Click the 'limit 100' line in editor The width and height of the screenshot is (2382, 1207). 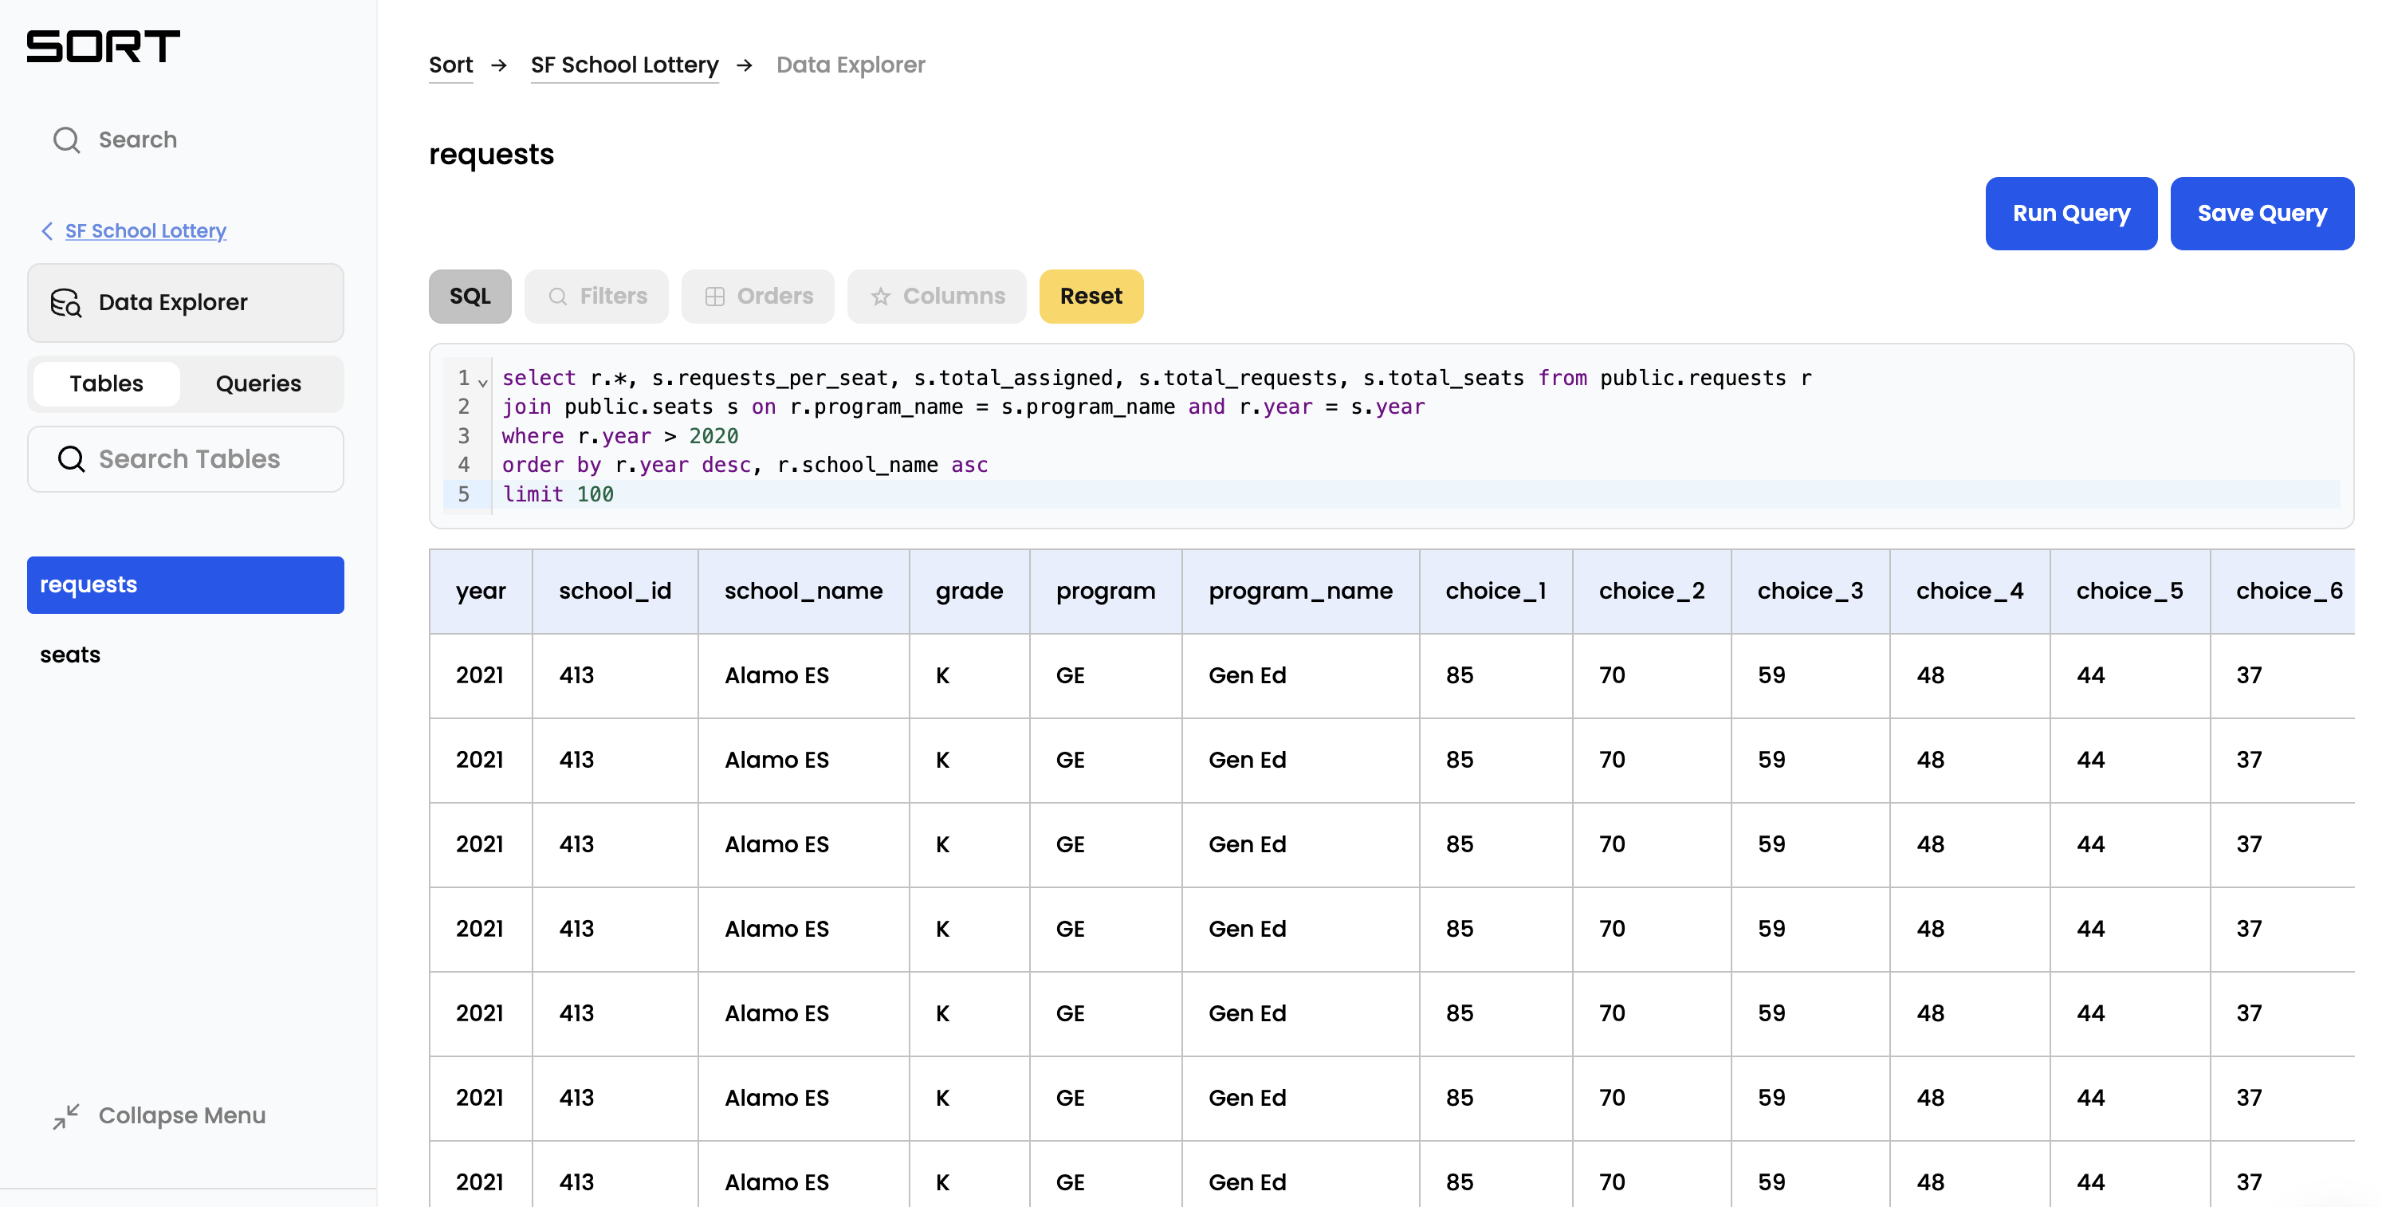(557, 494)
